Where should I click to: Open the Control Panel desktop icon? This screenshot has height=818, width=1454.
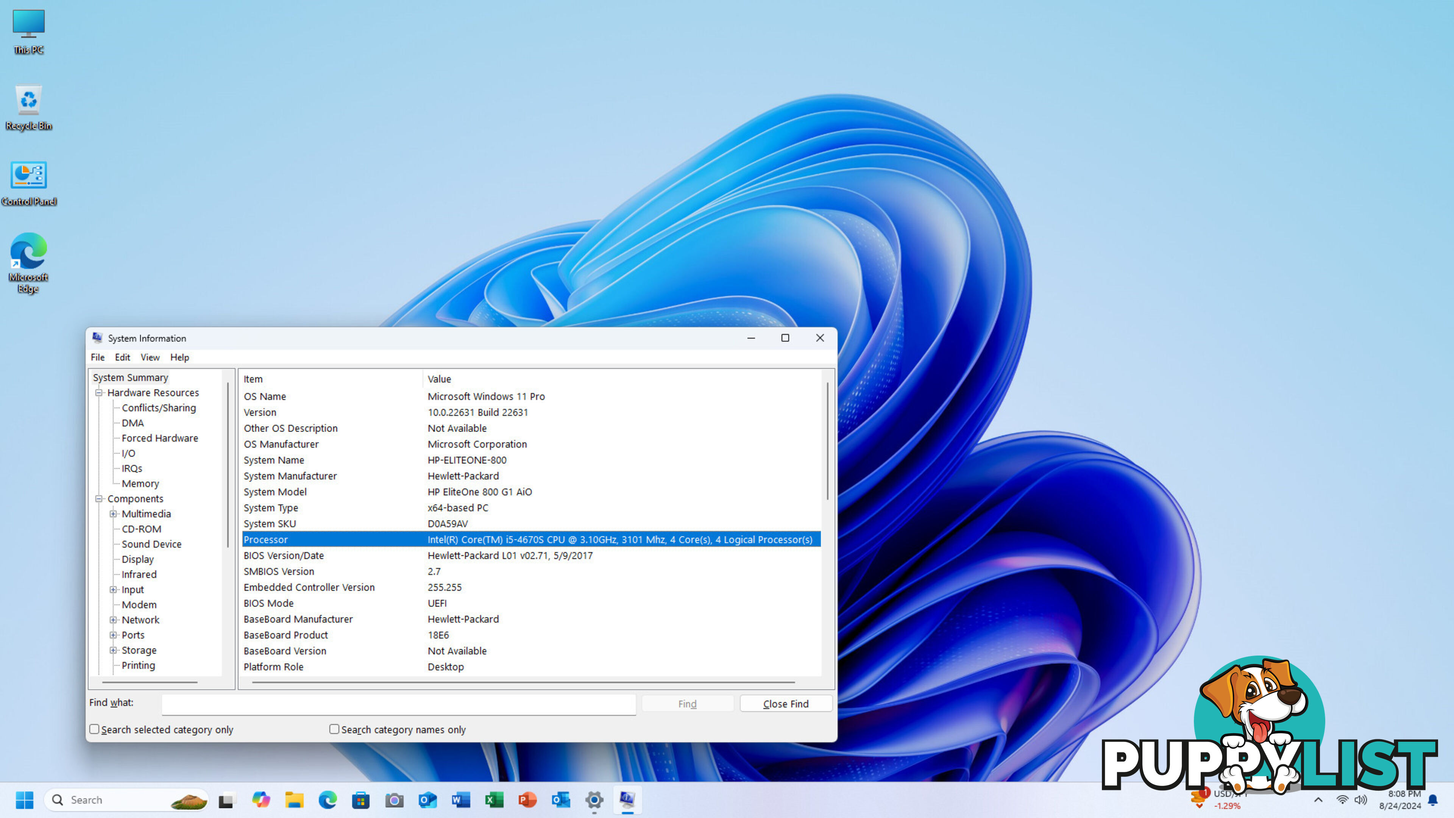[29, 183]
